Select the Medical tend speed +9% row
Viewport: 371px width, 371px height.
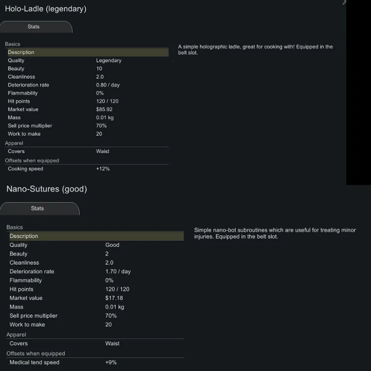[95, 363]
